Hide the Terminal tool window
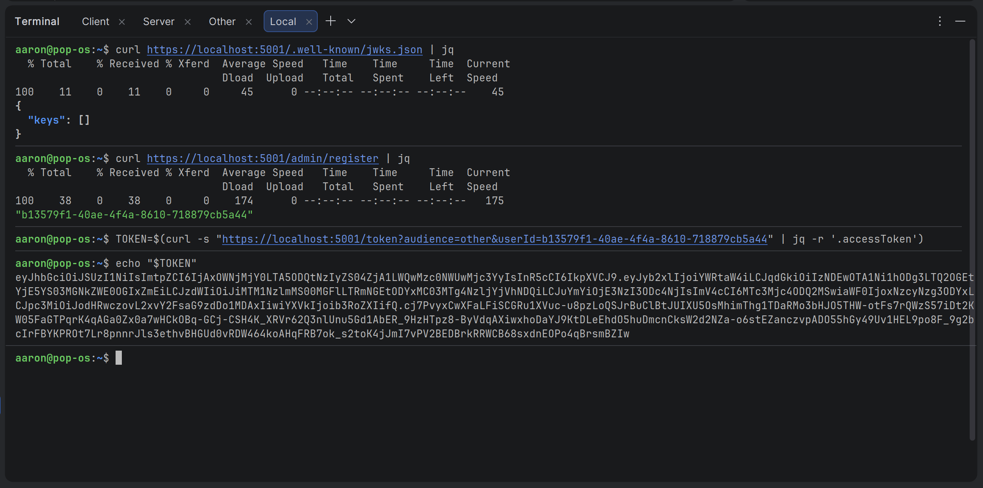 (960, 21)
